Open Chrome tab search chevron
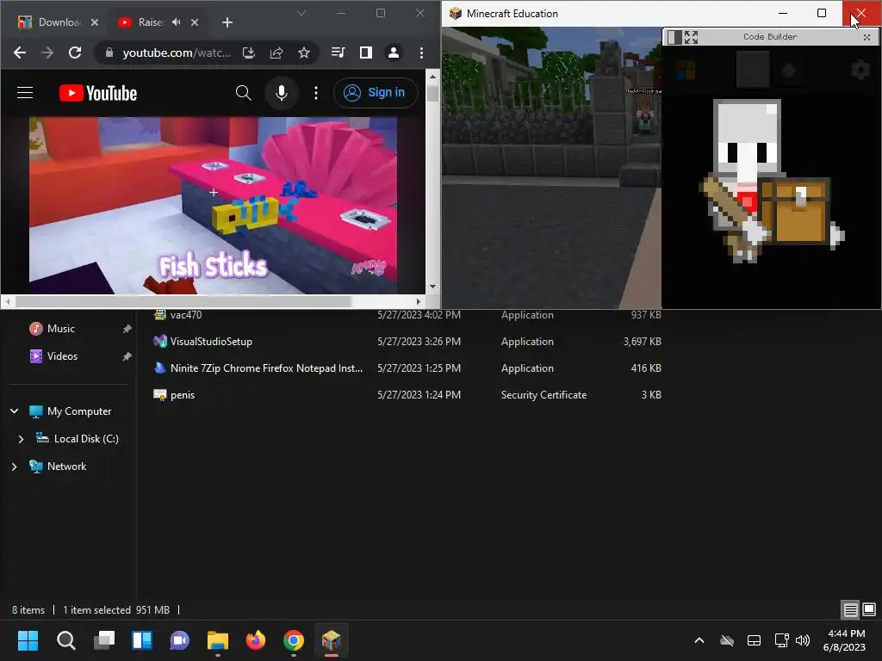This screenshot has width=882, height=661. pyautogui.click(x=301, y=13)
